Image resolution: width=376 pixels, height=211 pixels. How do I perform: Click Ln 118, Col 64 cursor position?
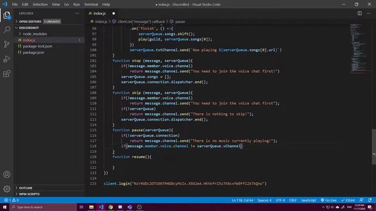(242, 200)
